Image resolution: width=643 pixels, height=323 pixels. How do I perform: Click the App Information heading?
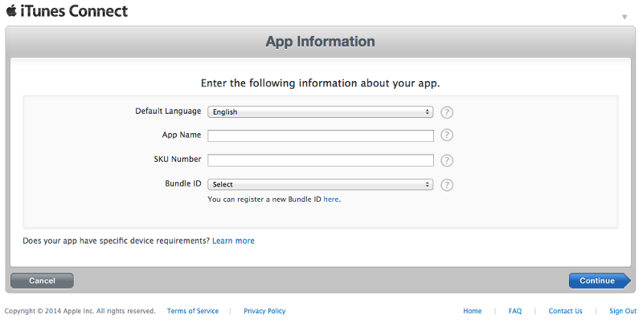click(320, 42)
